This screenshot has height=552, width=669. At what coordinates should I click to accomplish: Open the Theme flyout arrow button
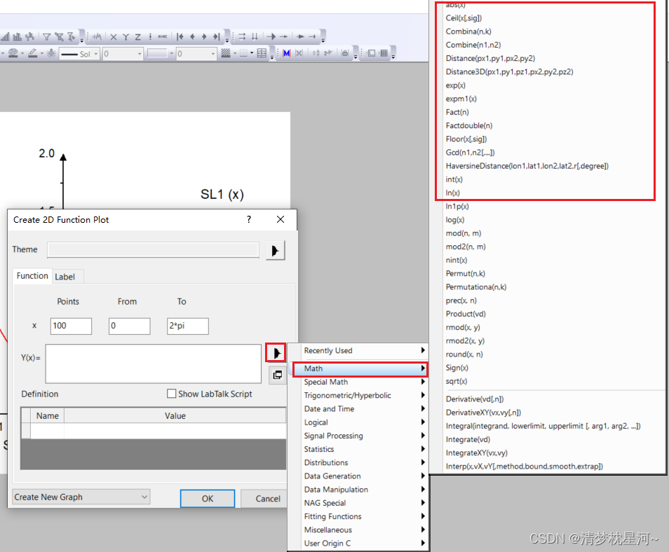click(x=275, y=250)
